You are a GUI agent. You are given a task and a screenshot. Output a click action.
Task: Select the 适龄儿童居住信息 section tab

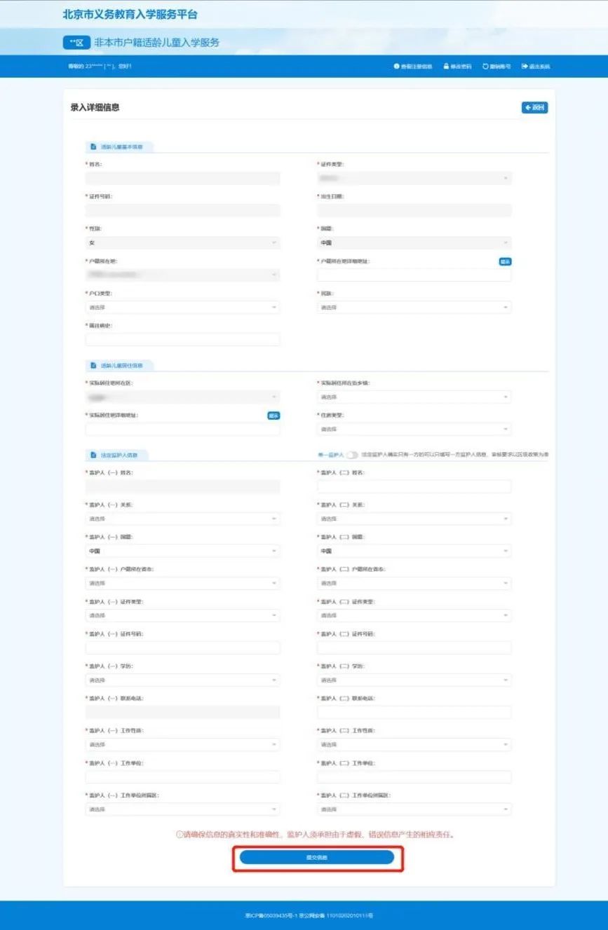(117, 366)
